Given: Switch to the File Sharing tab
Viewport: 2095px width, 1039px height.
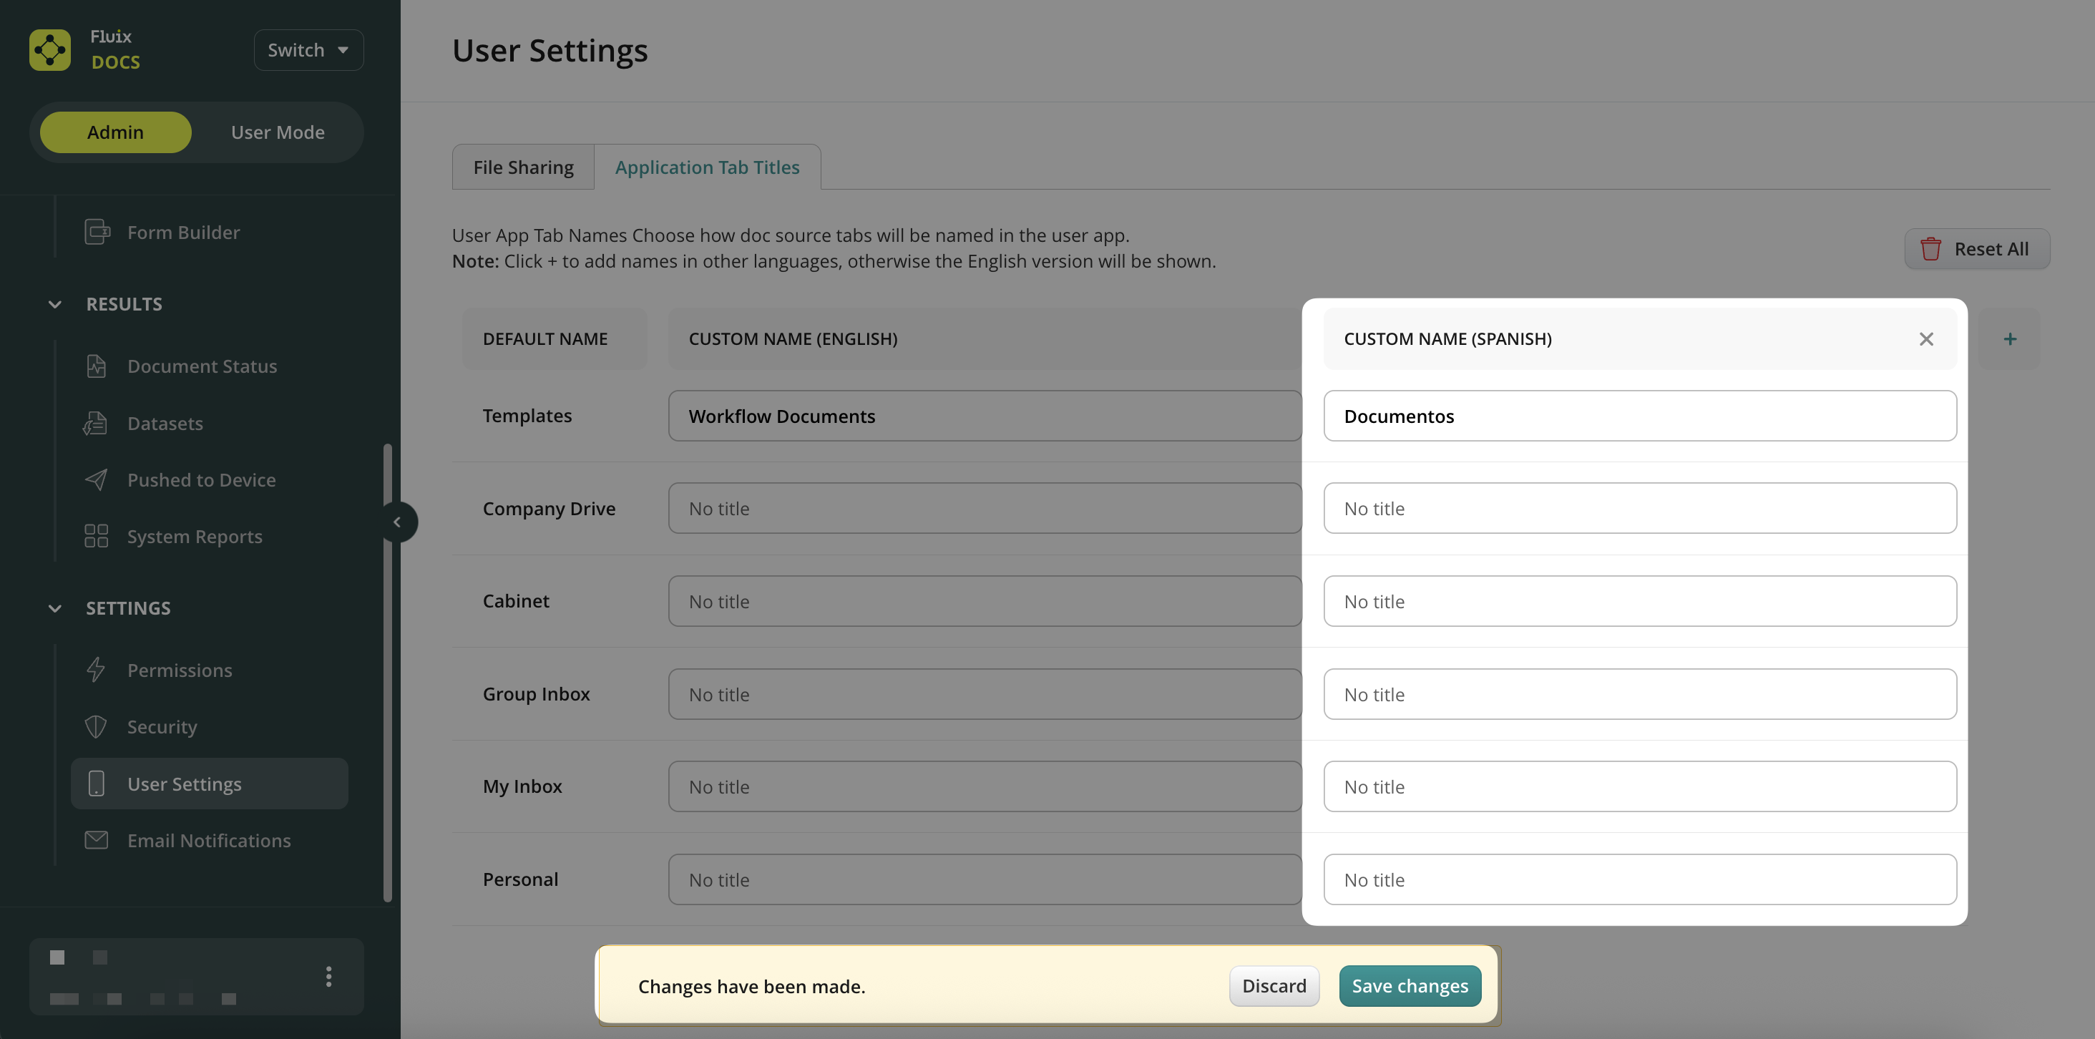Looking at the screenshot, I should pos(523,167).
